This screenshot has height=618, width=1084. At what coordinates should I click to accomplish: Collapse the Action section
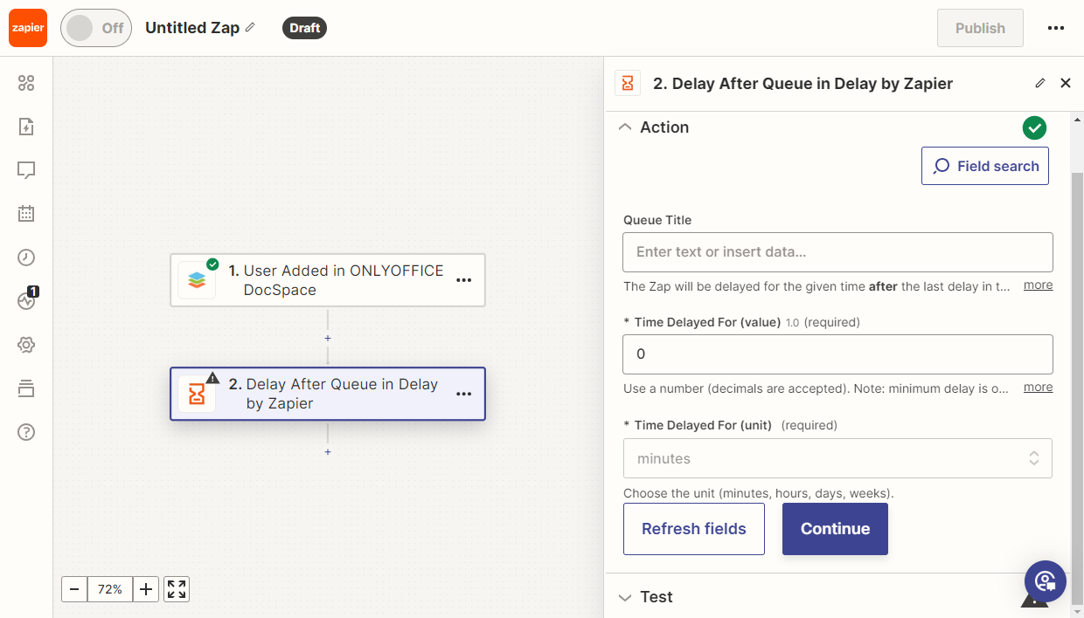coord(624,127)
